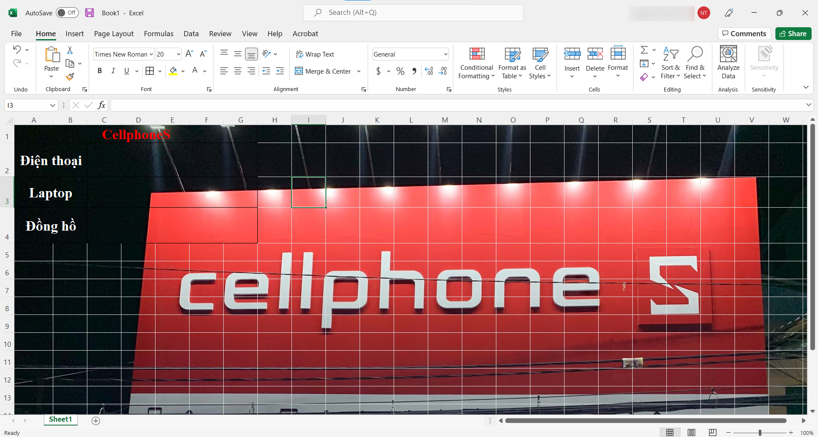Switch to the Page Layout tab
This screenshot has width=818, height=437.
tap(114, 34)
